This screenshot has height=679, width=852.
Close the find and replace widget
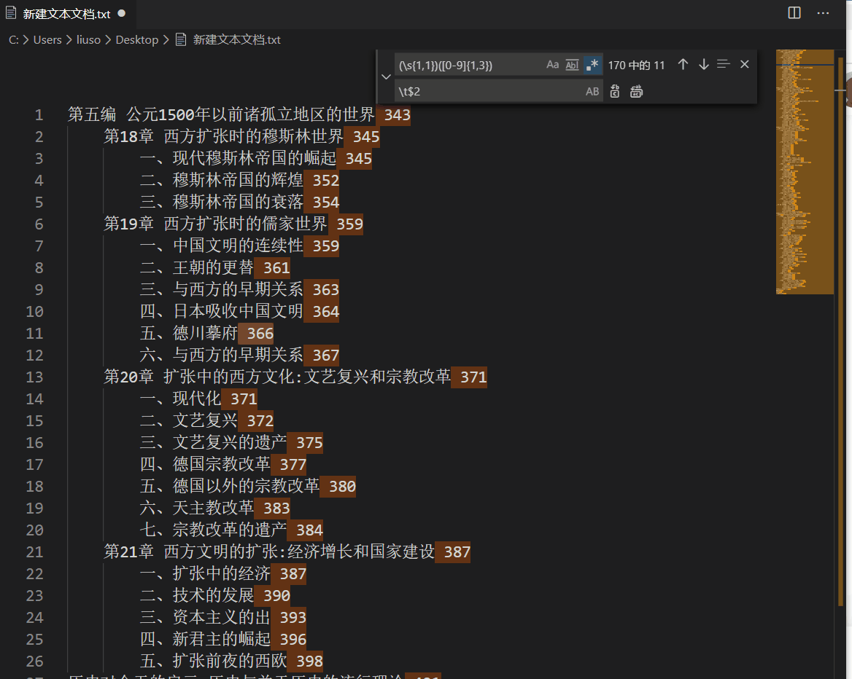(744, 64)
